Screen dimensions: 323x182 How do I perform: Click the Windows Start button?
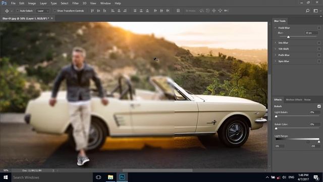point(6,177)
